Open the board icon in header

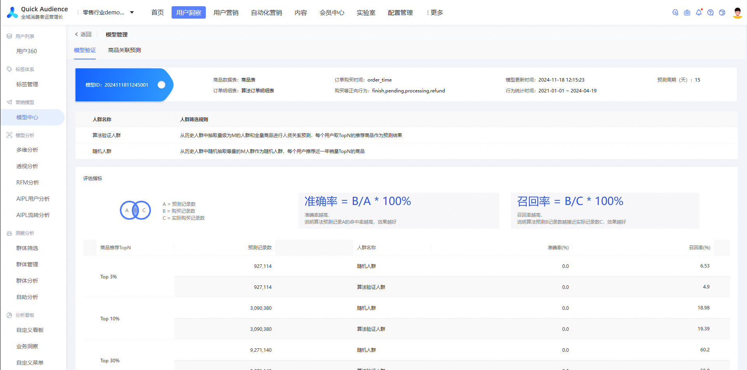coord(687,12)
